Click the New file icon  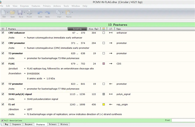pos(3,12)
